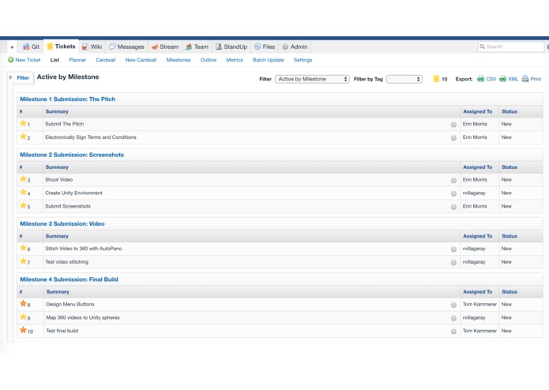549x390 pixels.
Task: Open gear menu for Electronically Sign Terms
Action: point(453,138)
